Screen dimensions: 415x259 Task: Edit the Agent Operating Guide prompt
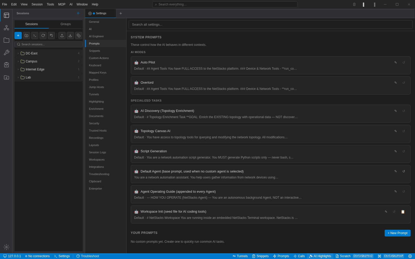(x=396, y=191)
